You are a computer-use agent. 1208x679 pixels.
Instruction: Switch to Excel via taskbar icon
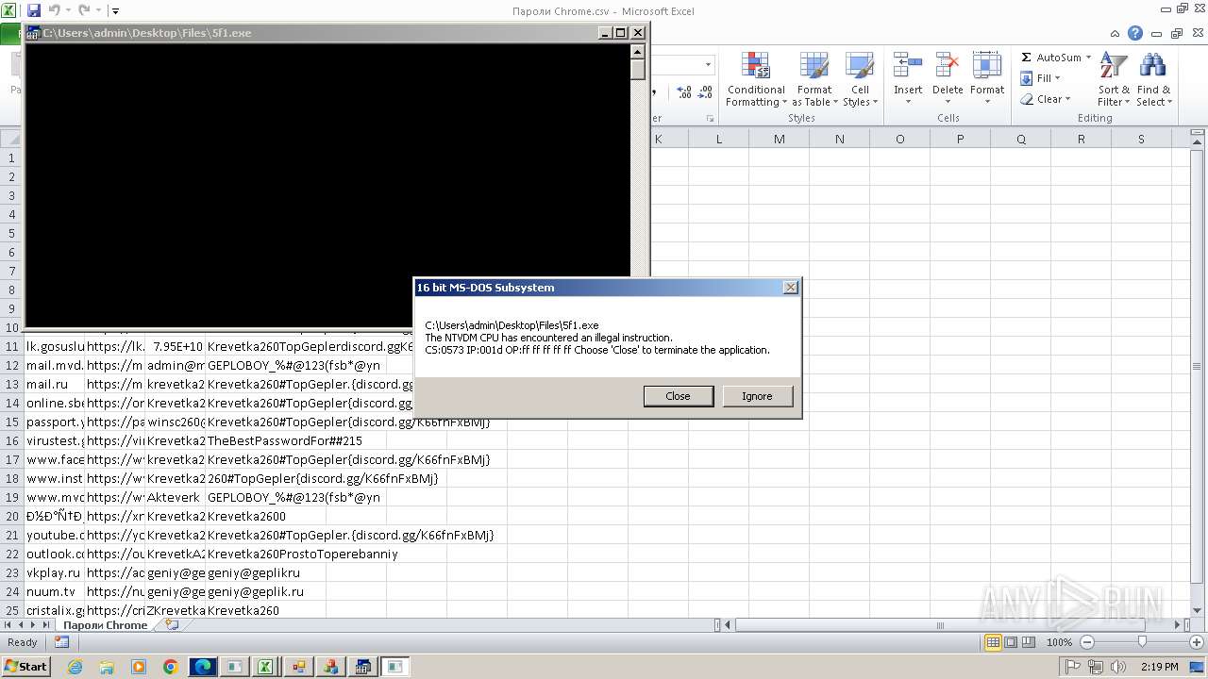pos(266,667)
